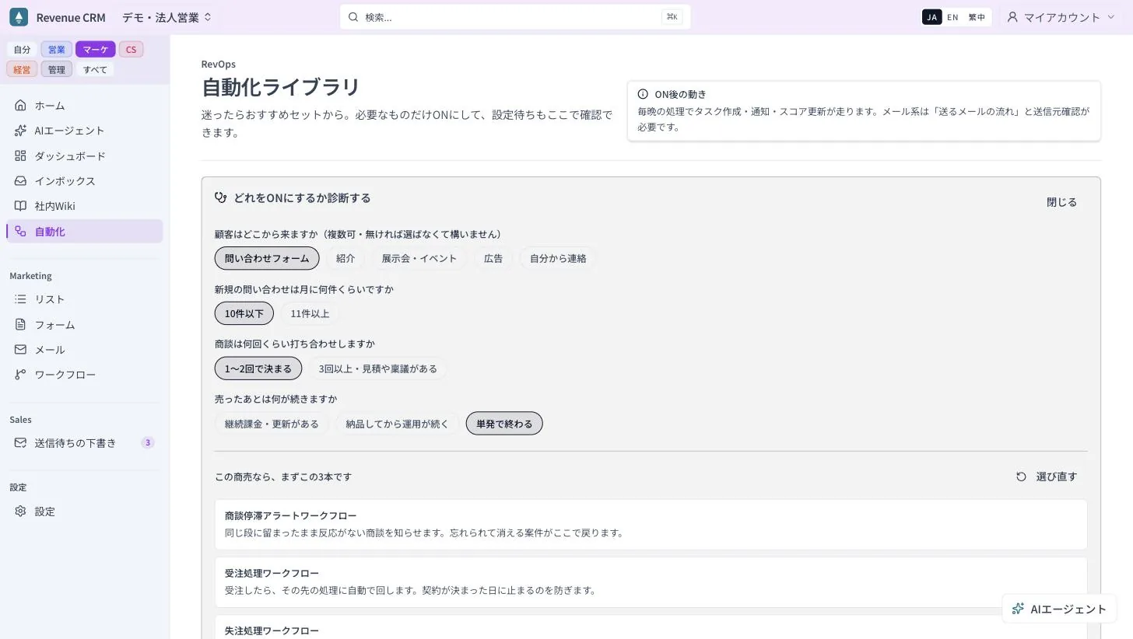Expand the マイアカウント menu
The image size is (1133, 639).
tap(1061, 17)
